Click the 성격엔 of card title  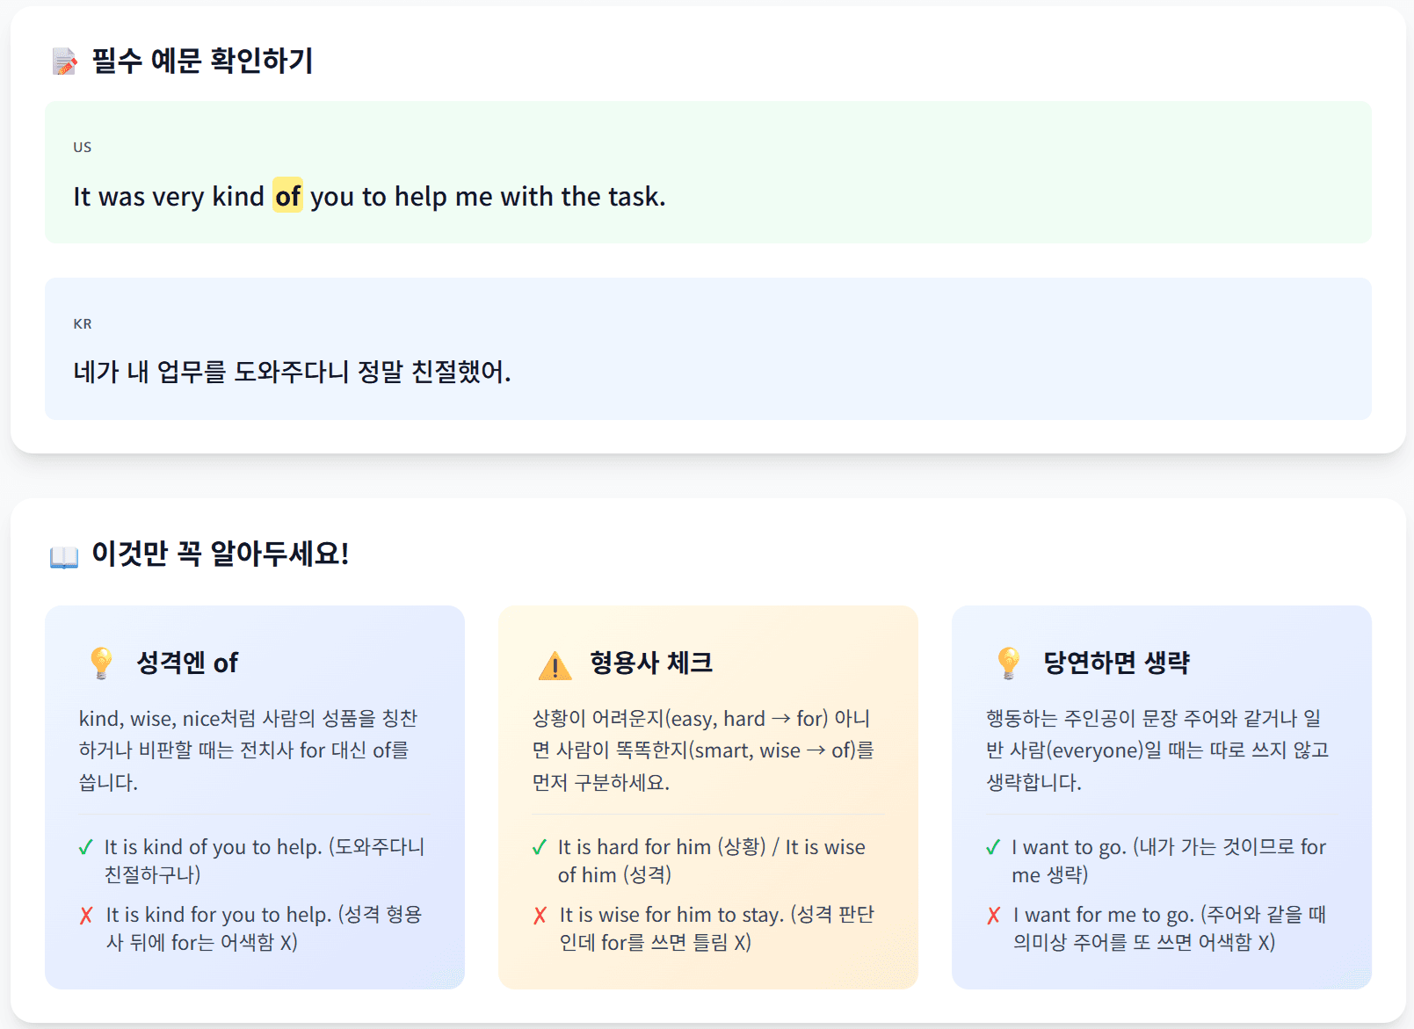[187, 663]
